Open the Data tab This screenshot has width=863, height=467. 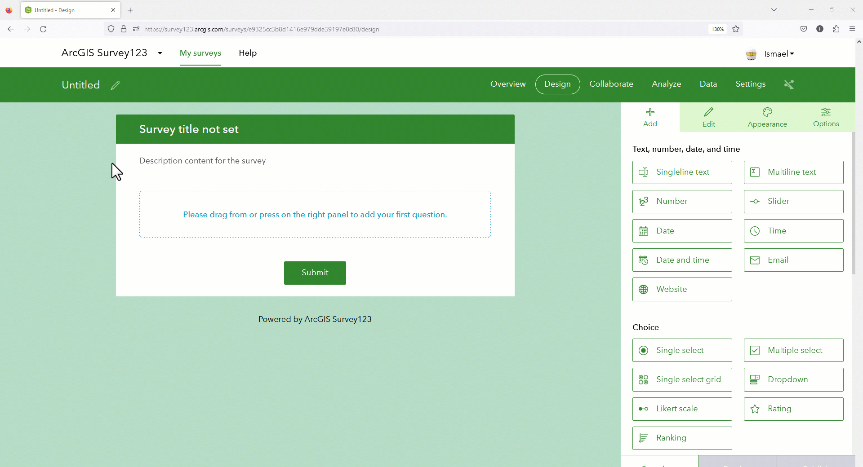click(708, 84)
